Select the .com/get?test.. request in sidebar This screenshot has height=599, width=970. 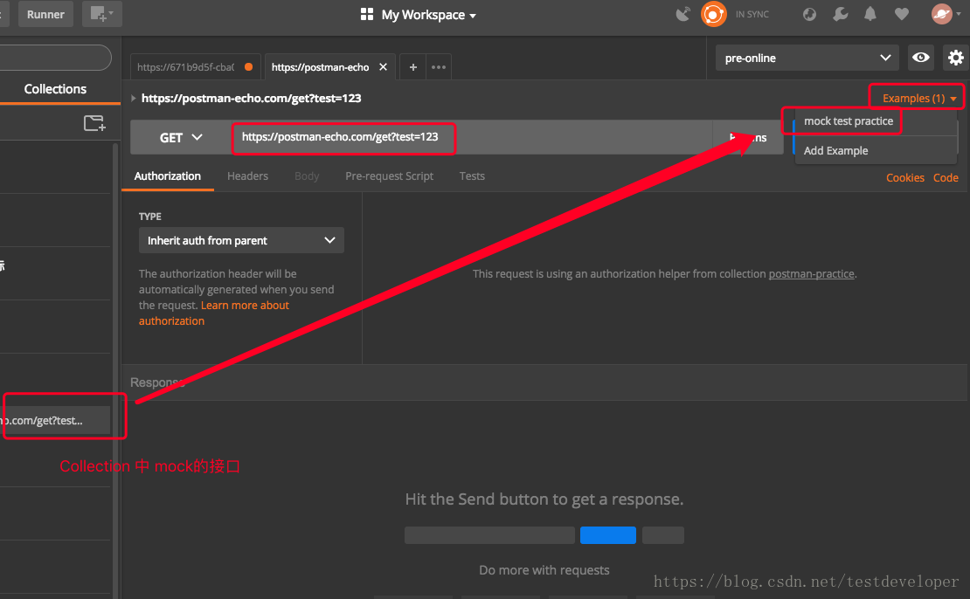point(55,420)
